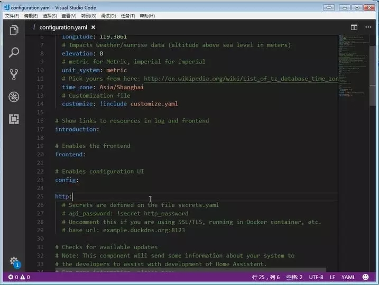Click '# Enables the frontend' comment
This screenshot has width=379, height=285.
[x=93, y=146]
